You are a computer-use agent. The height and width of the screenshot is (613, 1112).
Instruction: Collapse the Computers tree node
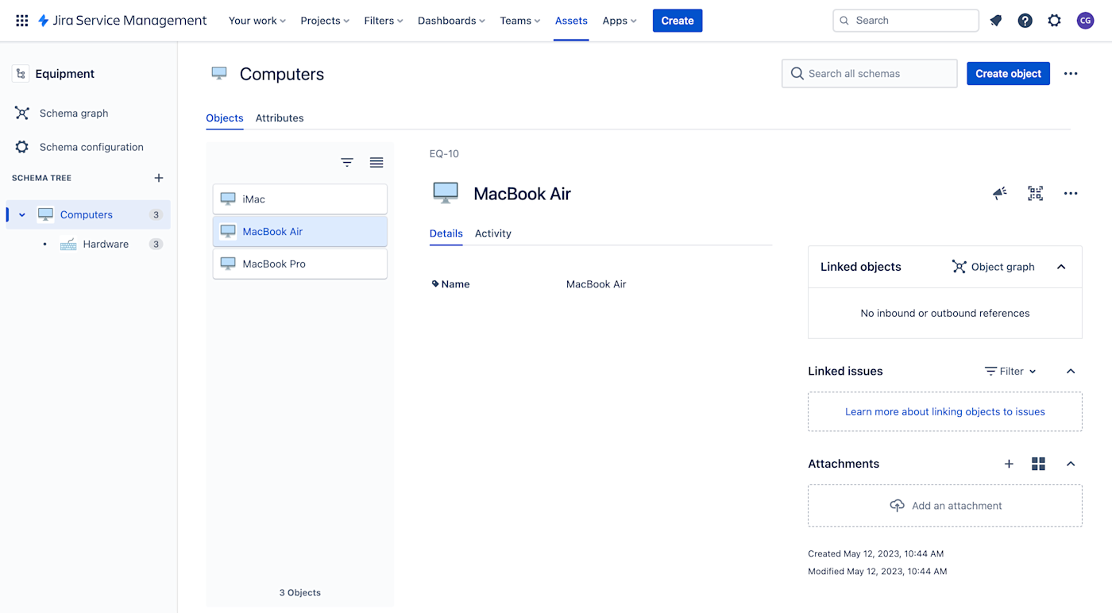tap(22, 214)
